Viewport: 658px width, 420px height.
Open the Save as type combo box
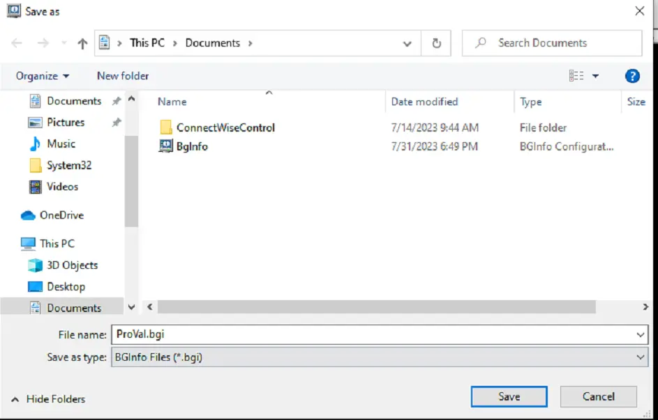(380, 357)
